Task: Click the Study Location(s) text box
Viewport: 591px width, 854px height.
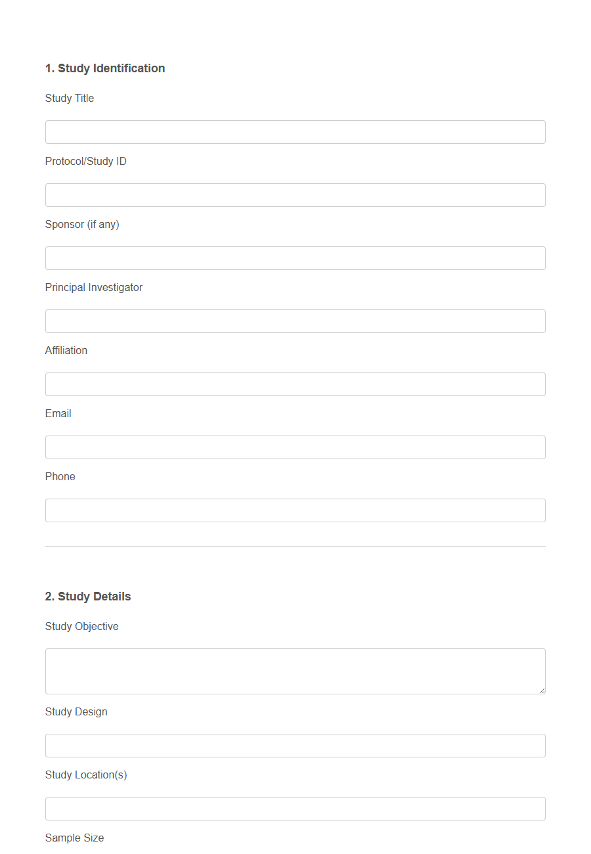Action: point(295,808)
